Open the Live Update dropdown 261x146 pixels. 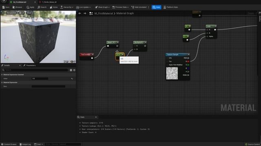pyautogui.click(x=83, y=7)
